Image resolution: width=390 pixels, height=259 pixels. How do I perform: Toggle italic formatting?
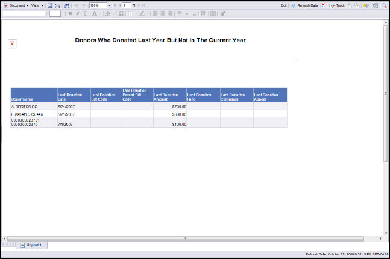(77, 13)
